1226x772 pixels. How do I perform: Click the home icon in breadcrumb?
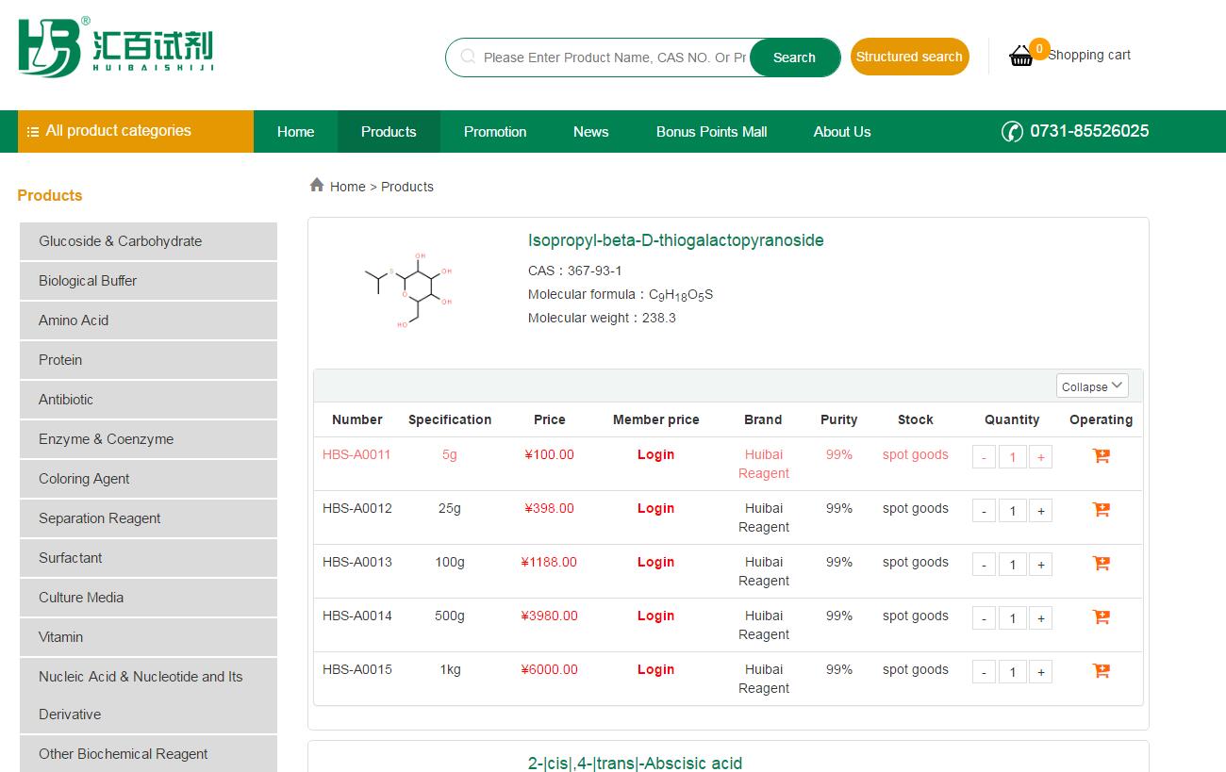pyautogui.click(x=317, y=186)
